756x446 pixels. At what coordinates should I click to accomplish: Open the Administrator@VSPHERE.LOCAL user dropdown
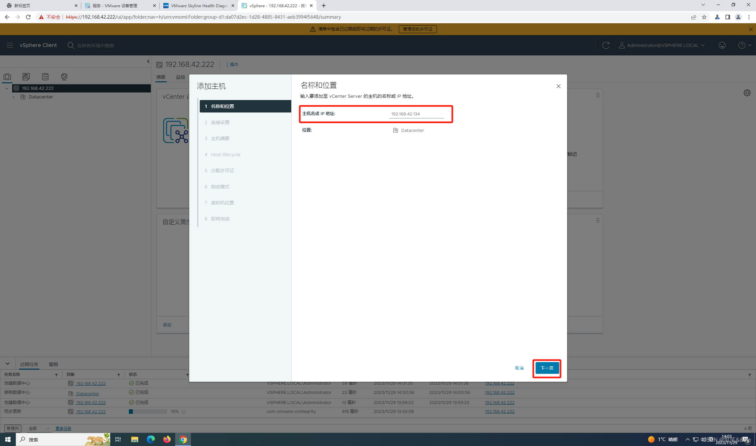662,45
